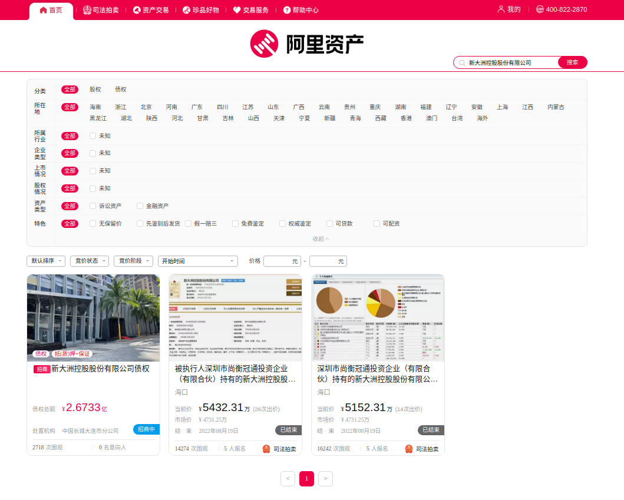Check the 未知 box for 所属行业
Image resolution: width=624 pixels, height=500 pixels.
(x=93, y=135)
